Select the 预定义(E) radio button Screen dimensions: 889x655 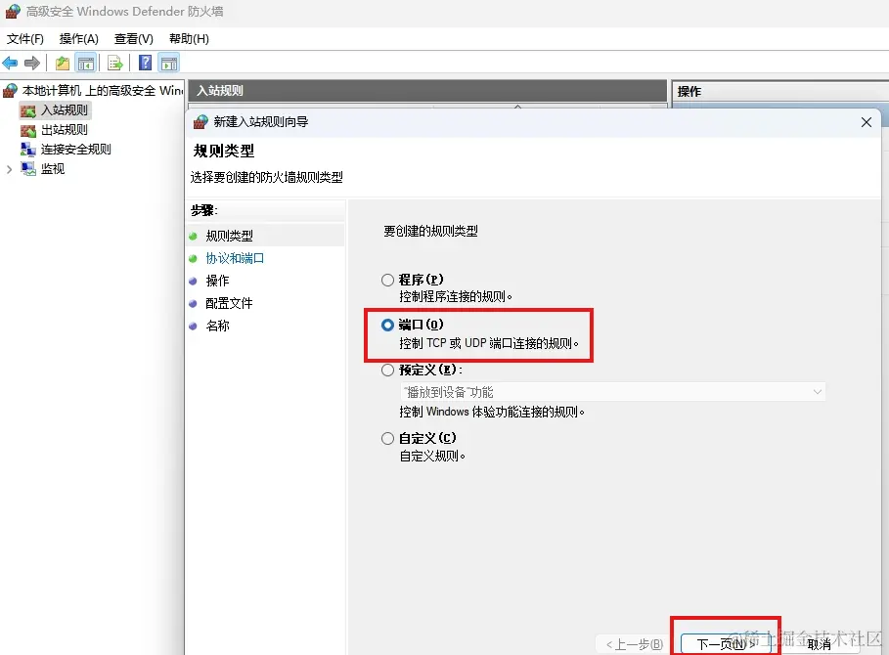387,371
